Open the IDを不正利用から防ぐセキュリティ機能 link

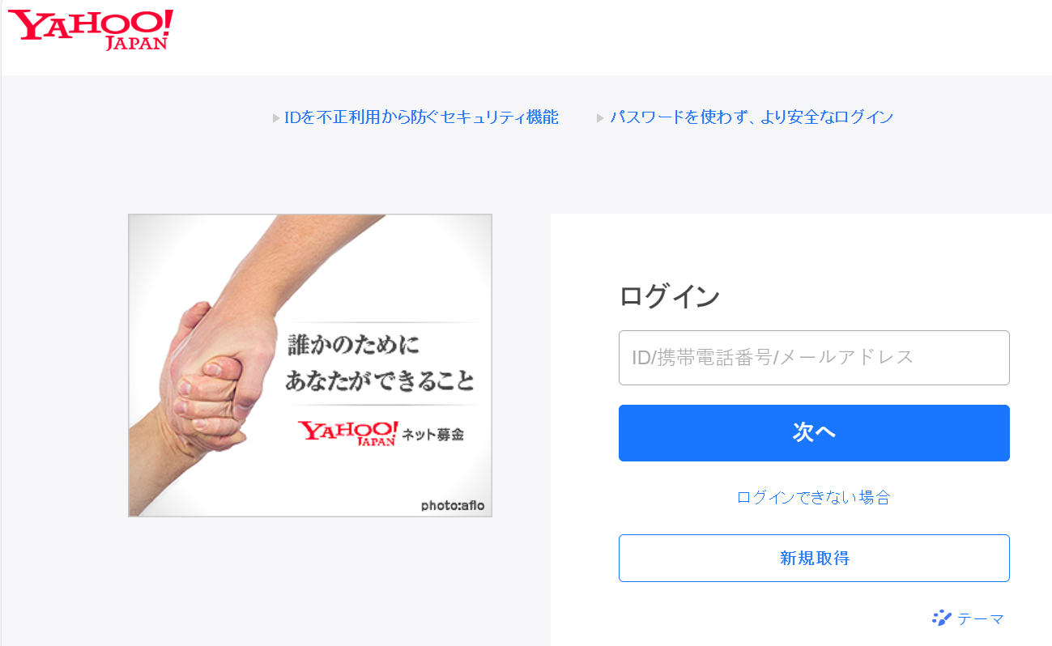click(x=421, y=117)
